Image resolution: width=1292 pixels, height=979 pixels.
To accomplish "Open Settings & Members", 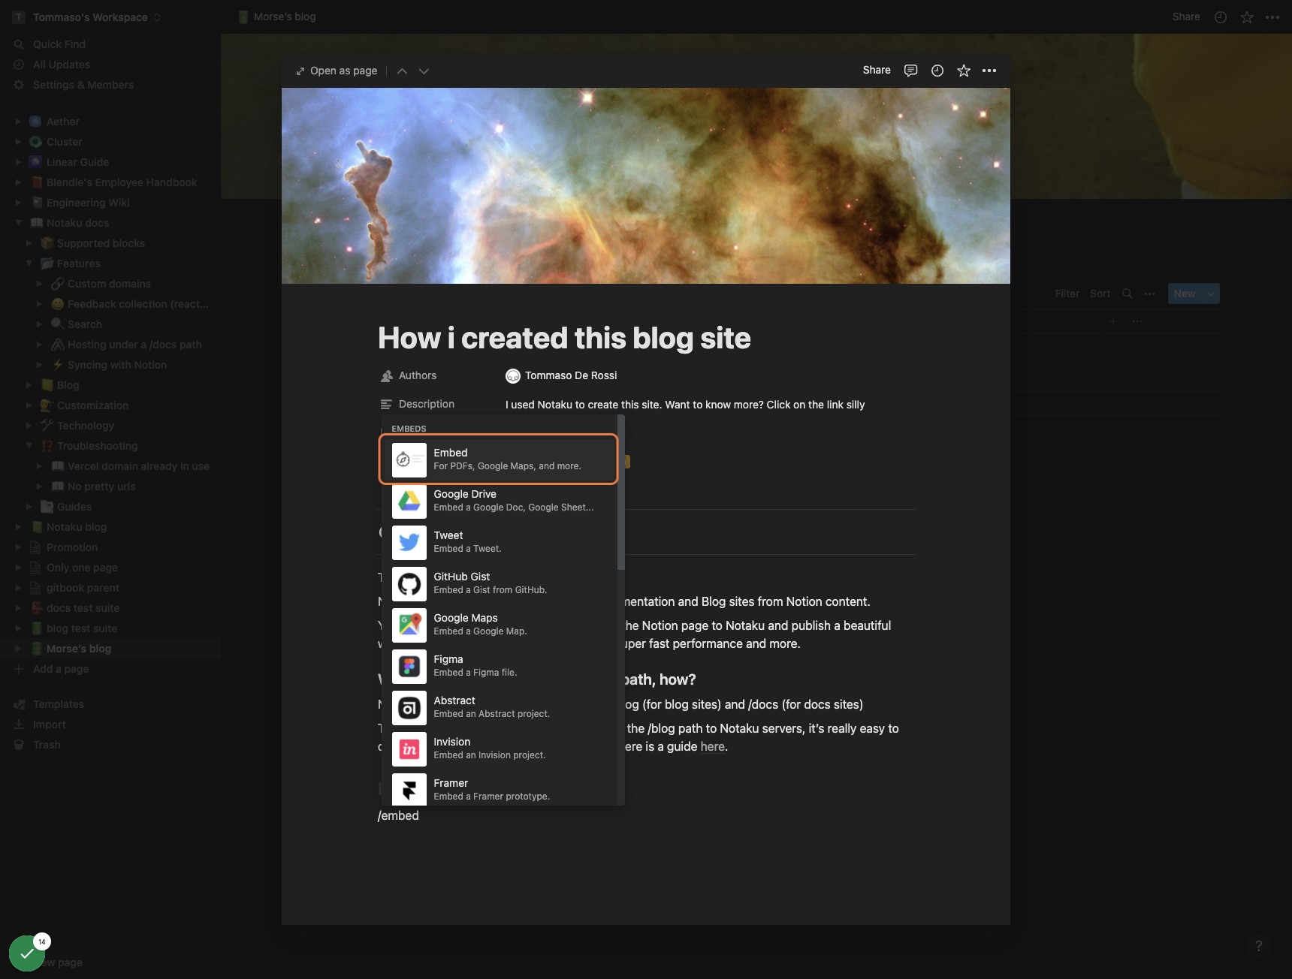I will click(83, 85).
